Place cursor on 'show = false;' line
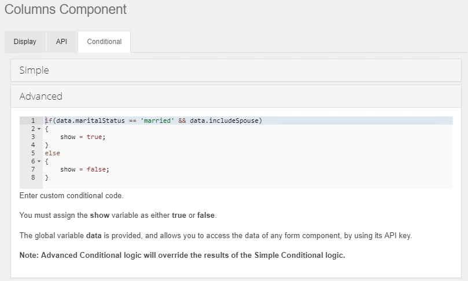The width and height of the screenshot is (468, 281). click(x=84, y=169)
